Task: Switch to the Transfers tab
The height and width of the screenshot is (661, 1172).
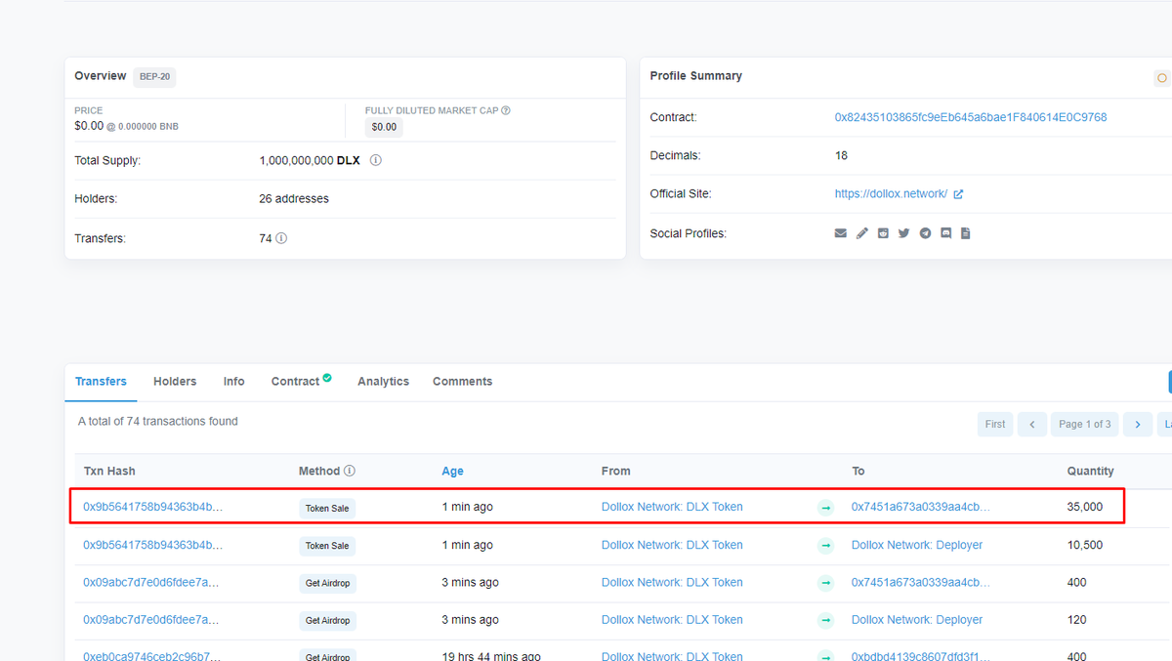Action: click(101, 382)
